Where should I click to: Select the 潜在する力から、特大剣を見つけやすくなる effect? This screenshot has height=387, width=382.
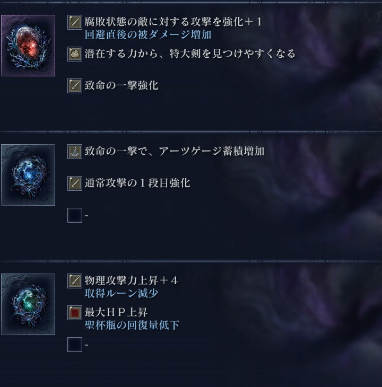190,54
